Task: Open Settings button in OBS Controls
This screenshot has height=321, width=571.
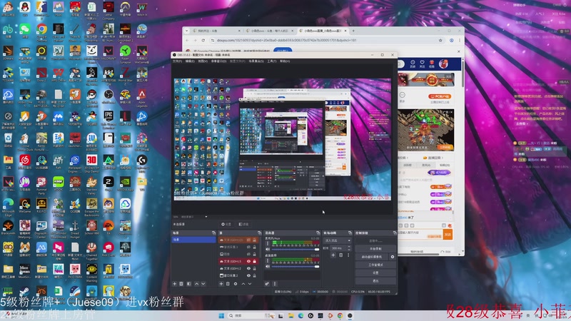Action: [x=375, y=272]
